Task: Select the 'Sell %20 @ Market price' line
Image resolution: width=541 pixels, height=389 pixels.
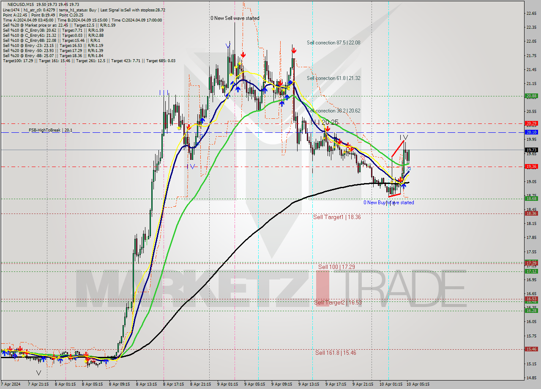Action: (x=59, y=25)
